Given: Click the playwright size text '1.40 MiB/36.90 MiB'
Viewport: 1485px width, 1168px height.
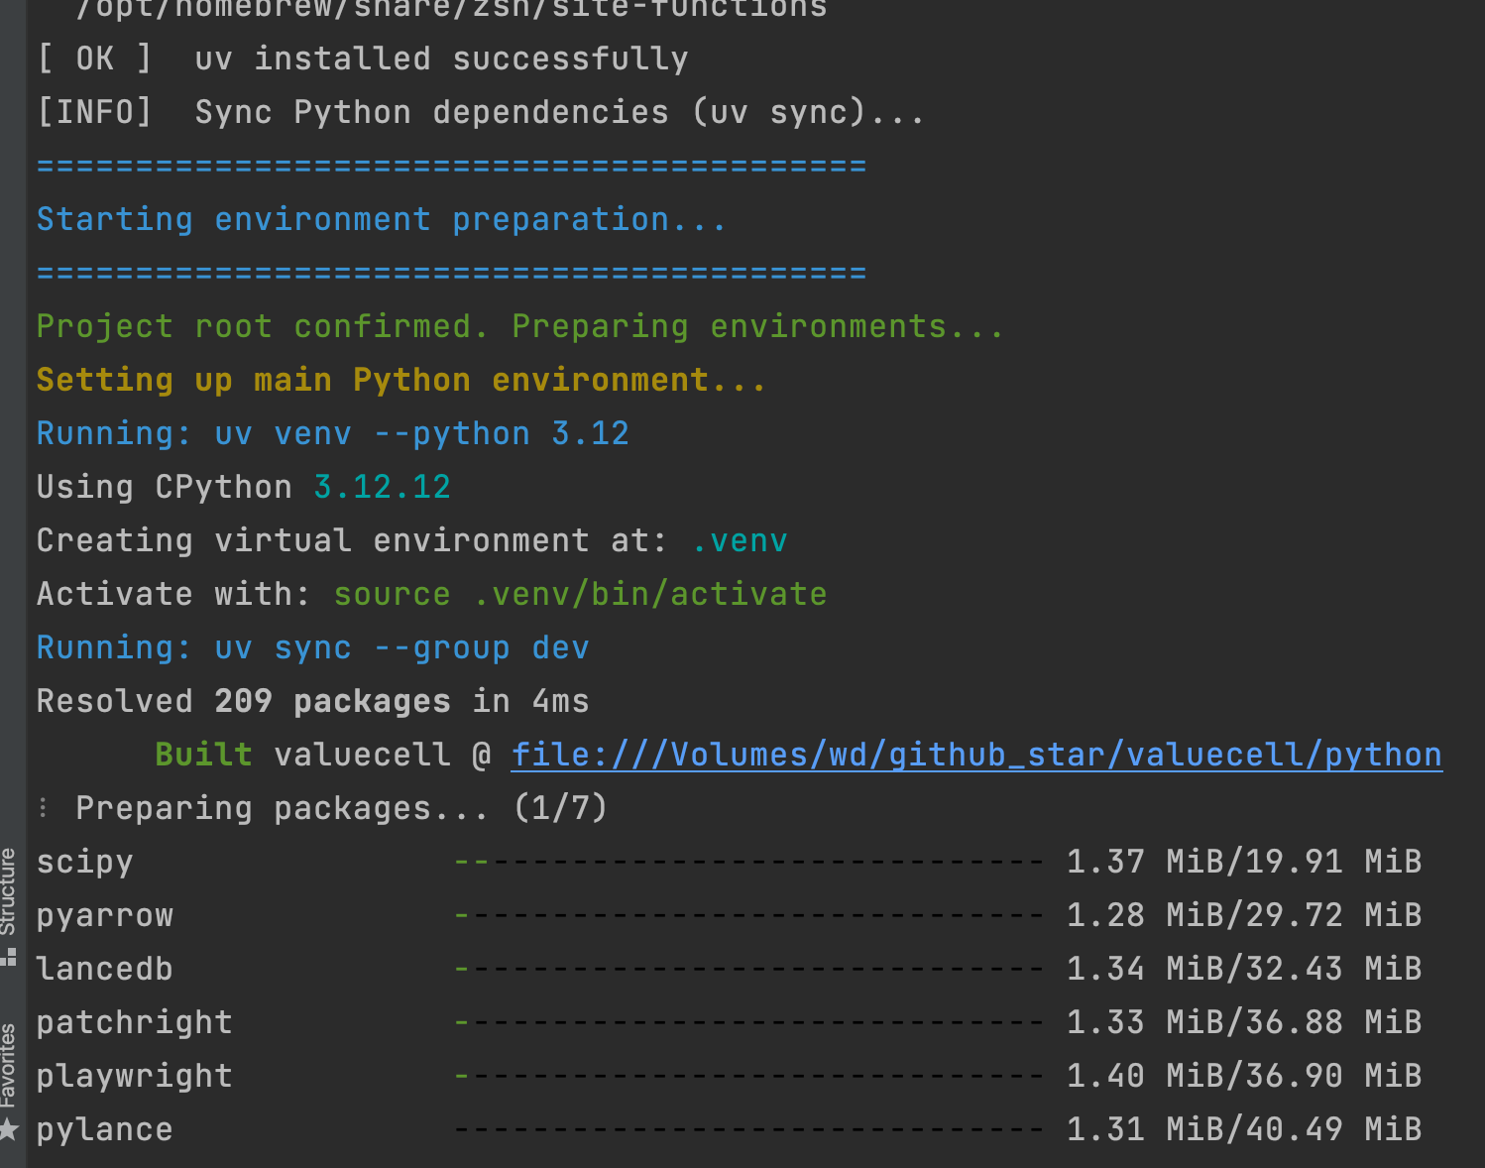Looking at the screenshot, I should point(1244,1076).
